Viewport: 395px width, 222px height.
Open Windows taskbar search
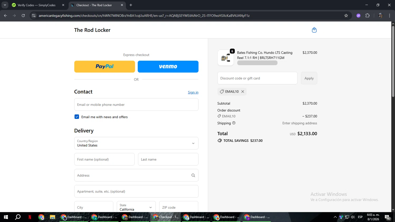coord(18,217)
